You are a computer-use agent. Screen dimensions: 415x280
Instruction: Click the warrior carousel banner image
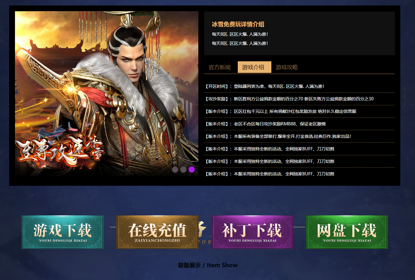[107, 94]
